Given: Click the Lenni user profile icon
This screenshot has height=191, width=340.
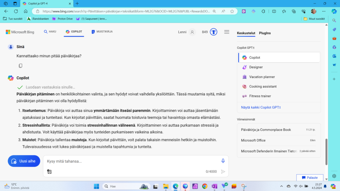Looking at the screenshot, I should tap(192, 32).
